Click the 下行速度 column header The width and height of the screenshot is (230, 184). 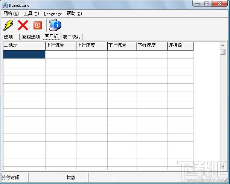point(152,46)
